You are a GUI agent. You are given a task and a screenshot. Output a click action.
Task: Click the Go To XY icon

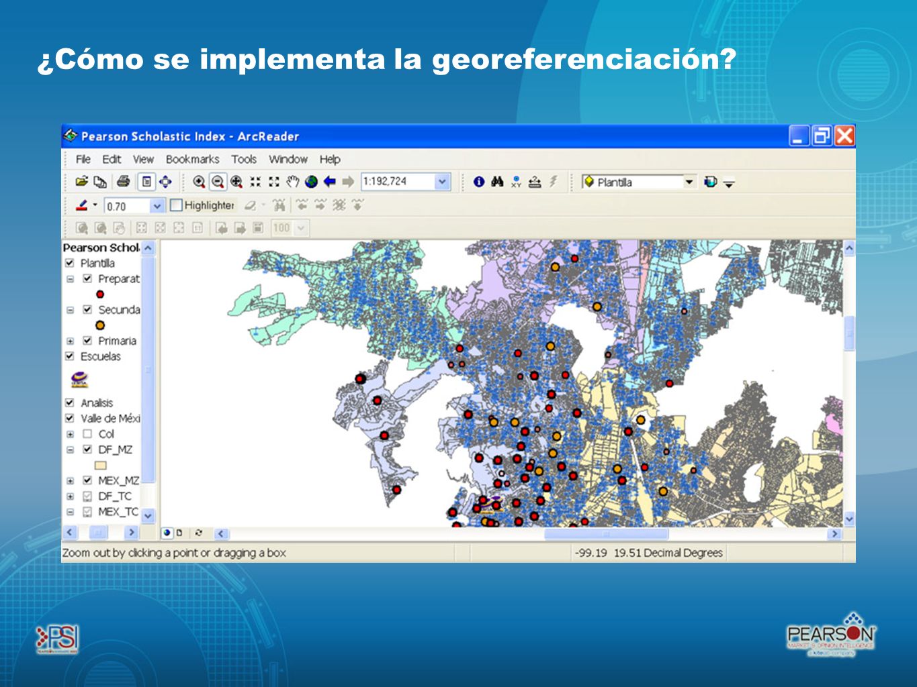click(516, 181)
